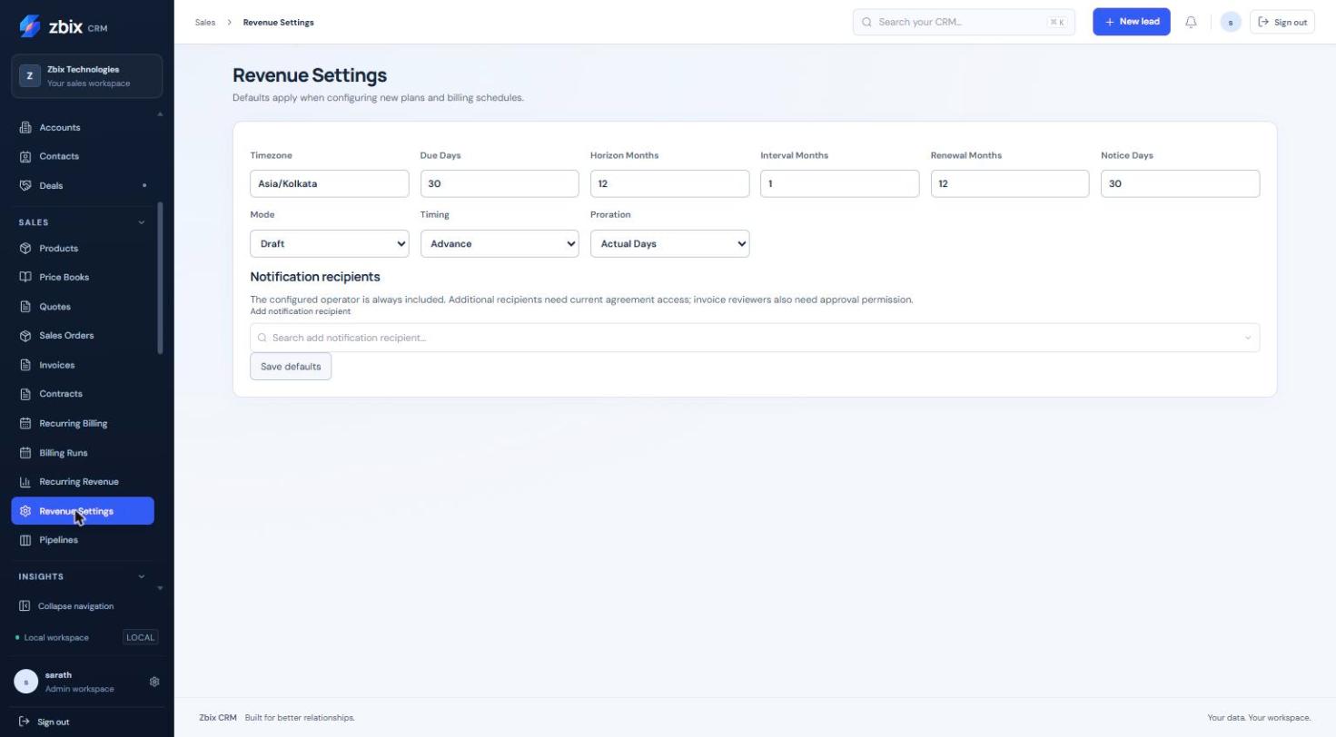This screenshot has height=737, width=1336.
Task: Go to the Invoices menu item
Action: click(x=83, y=365)
